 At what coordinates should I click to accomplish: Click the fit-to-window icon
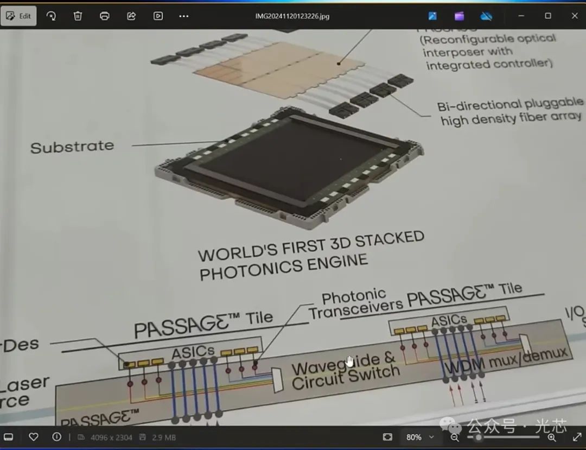pyautogui.click(x=387, y=437)
